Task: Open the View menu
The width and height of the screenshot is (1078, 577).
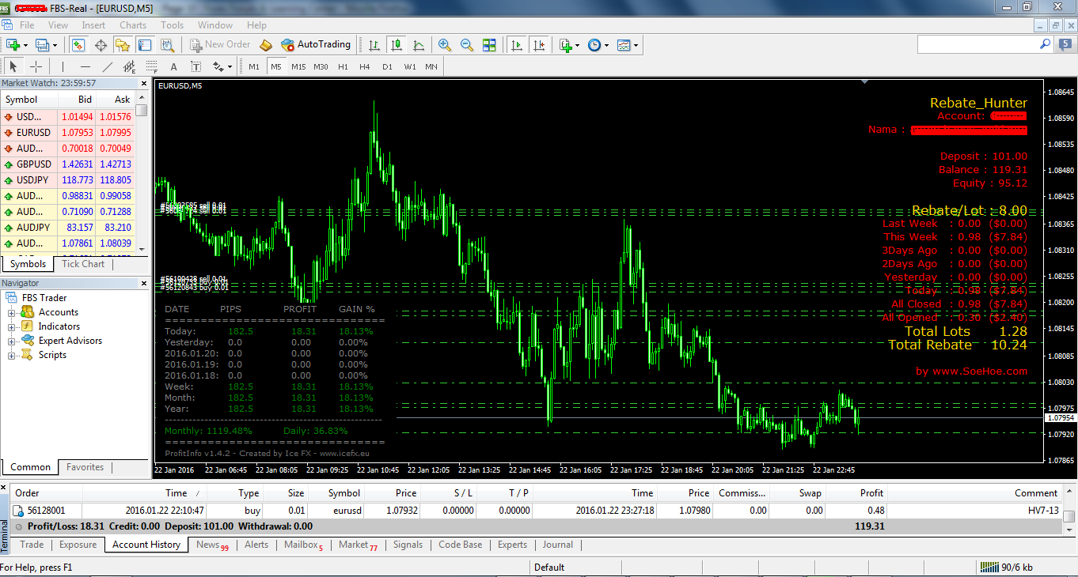Action: (x=58, y=25)
